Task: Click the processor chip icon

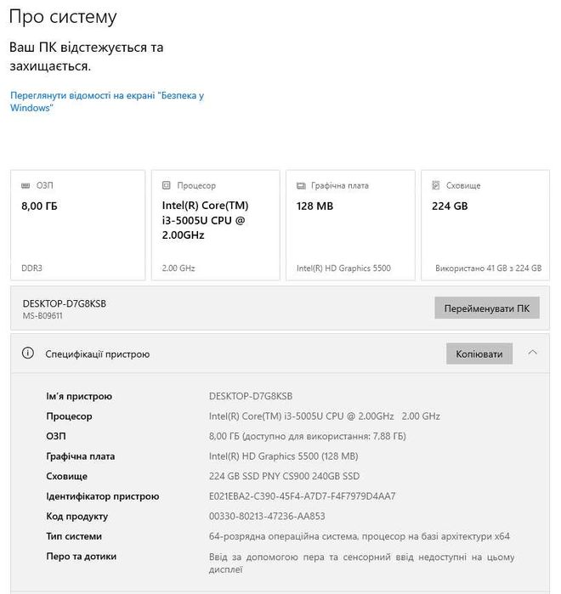Action: [166, 185]
